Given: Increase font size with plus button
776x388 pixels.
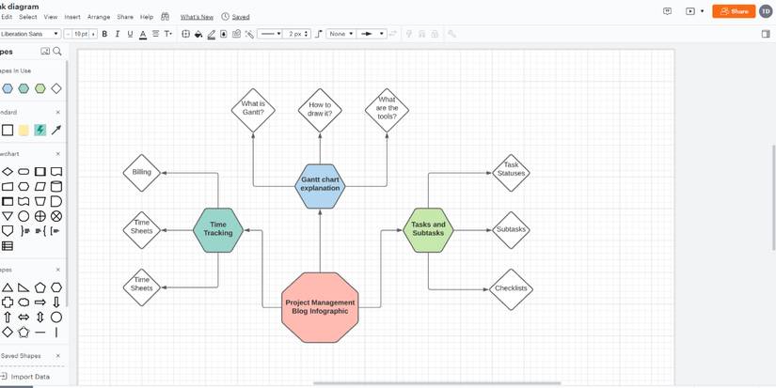Looking at the screenshot, I should [93, 34].
